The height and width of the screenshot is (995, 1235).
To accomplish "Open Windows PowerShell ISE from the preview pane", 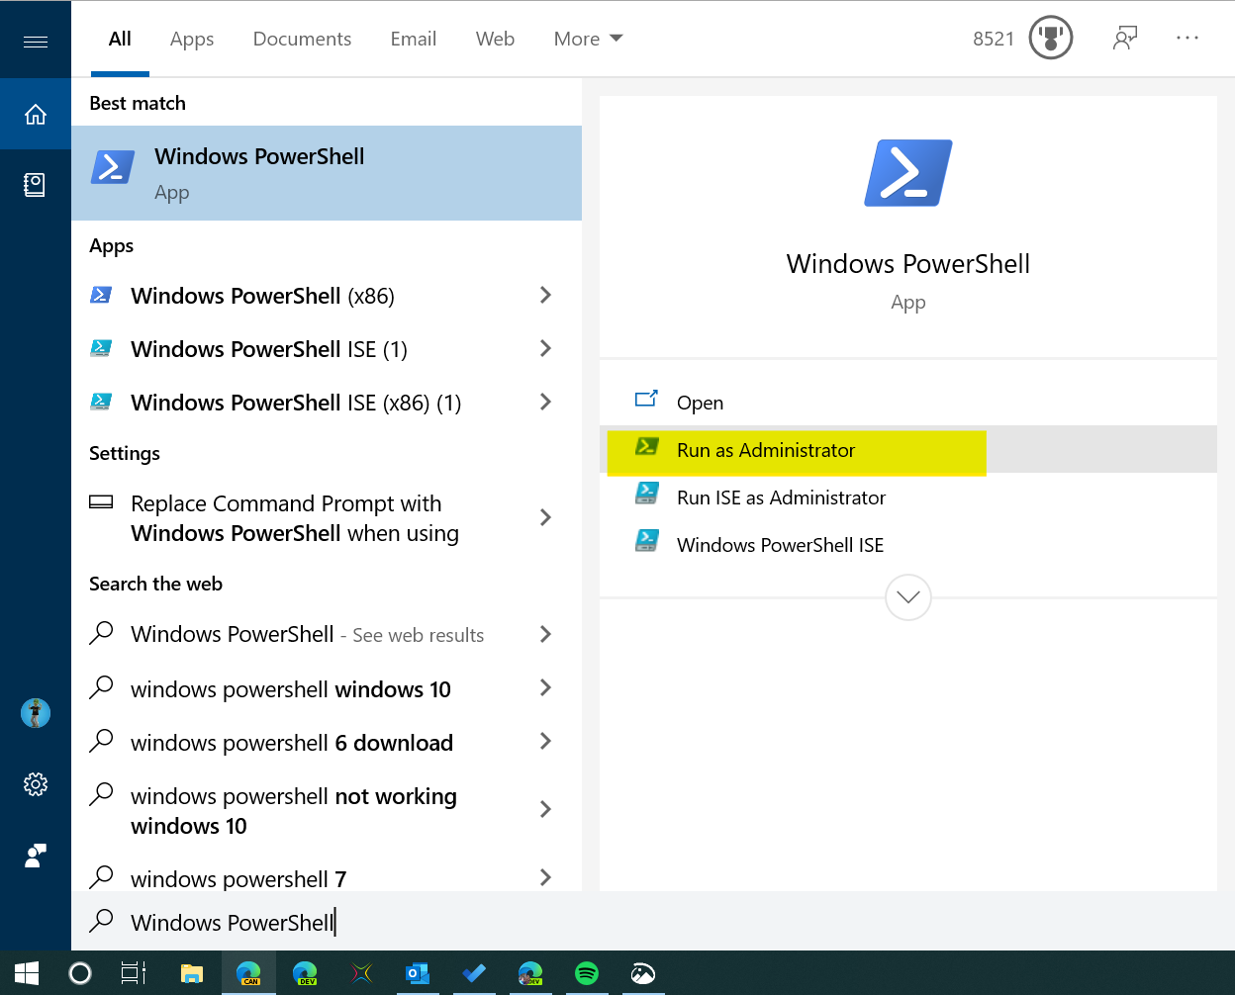I will point(908,544).
